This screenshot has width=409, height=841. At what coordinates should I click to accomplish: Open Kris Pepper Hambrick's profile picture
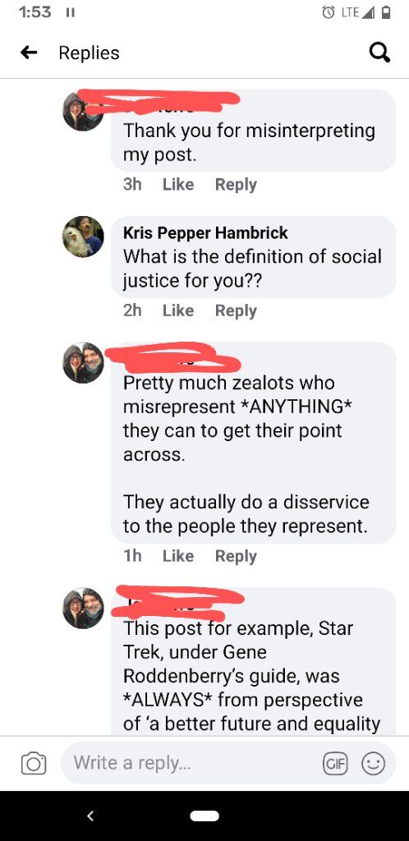coord(83,237)
